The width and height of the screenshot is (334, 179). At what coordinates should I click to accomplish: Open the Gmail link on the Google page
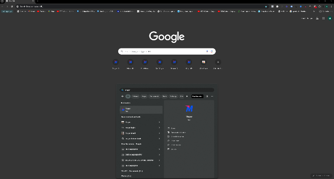304,18
